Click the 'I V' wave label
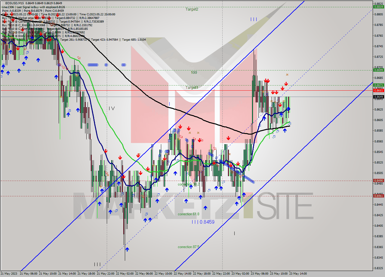The image size is (385, 277). tap(112, 108)
